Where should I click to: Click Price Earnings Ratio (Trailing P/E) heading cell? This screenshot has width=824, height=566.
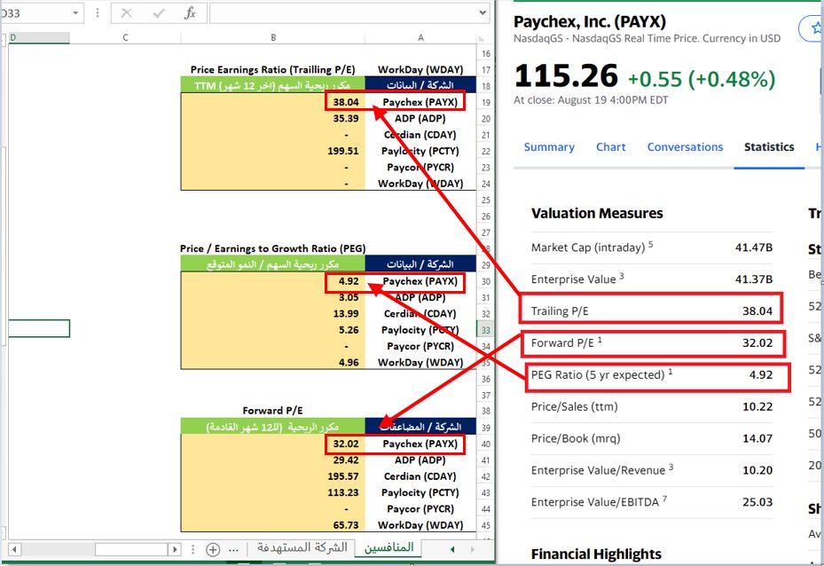272,69
